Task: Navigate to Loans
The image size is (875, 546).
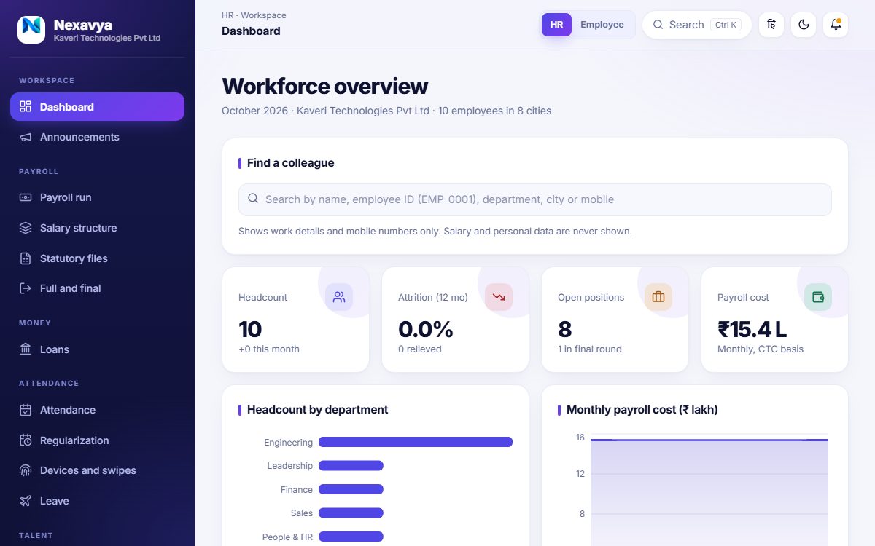Action: [97, 349]
